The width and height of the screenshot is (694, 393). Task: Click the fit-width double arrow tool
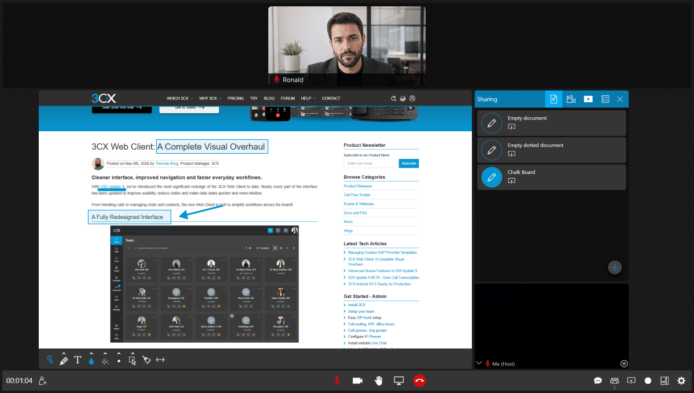tap(160, 359)
